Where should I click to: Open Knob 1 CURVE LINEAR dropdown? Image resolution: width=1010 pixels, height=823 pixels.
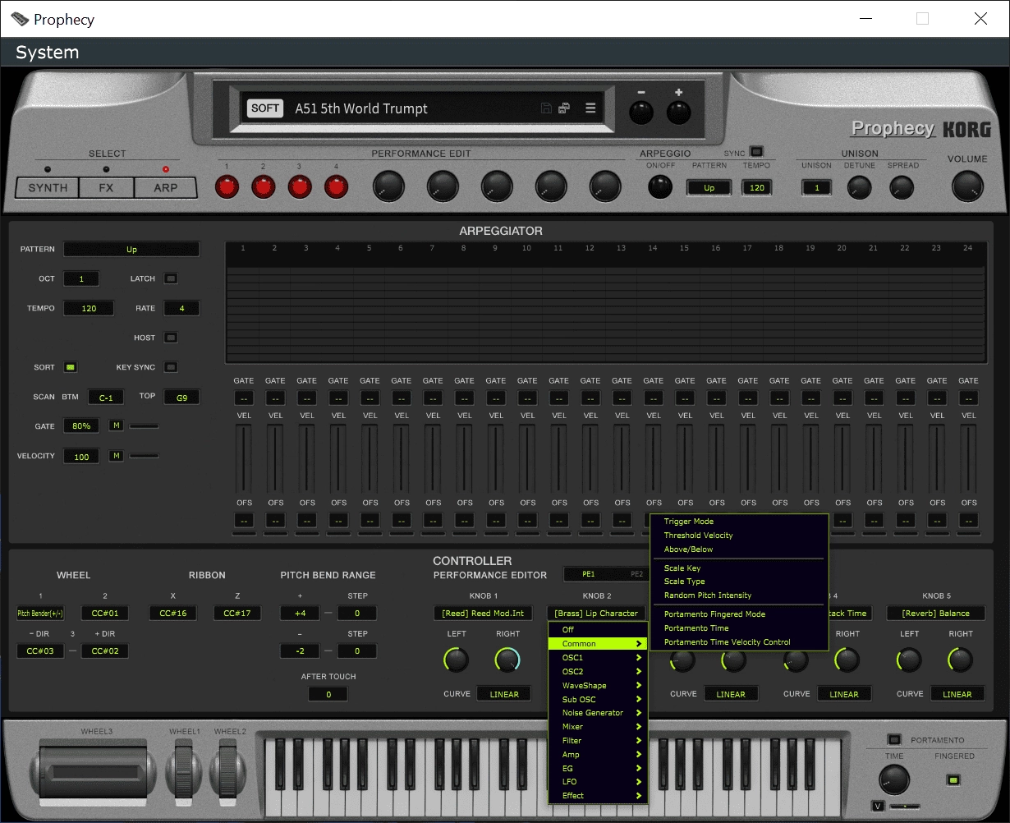coord(504,694)
